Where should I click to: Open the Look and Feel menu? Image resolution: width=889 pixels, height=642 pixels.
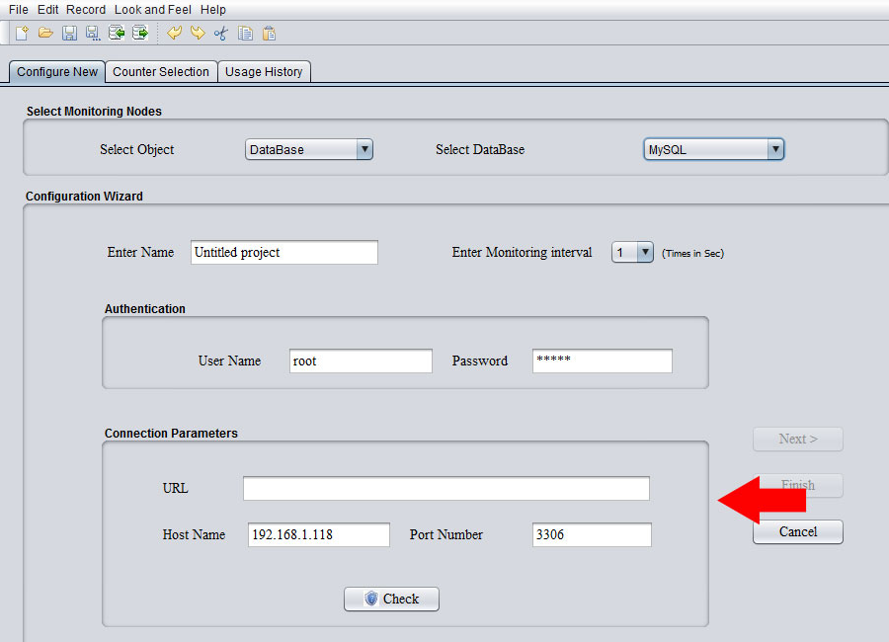point(153,9)
